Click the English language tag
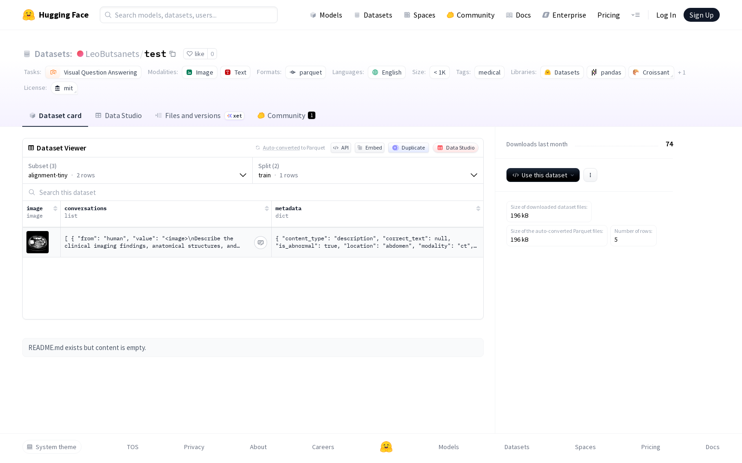The image size is (742, 463). [387, 72]
